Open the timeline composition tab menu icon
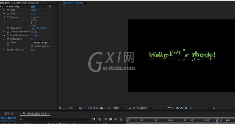The width and height of the screenshot is (235, 124). click(49, 114)
